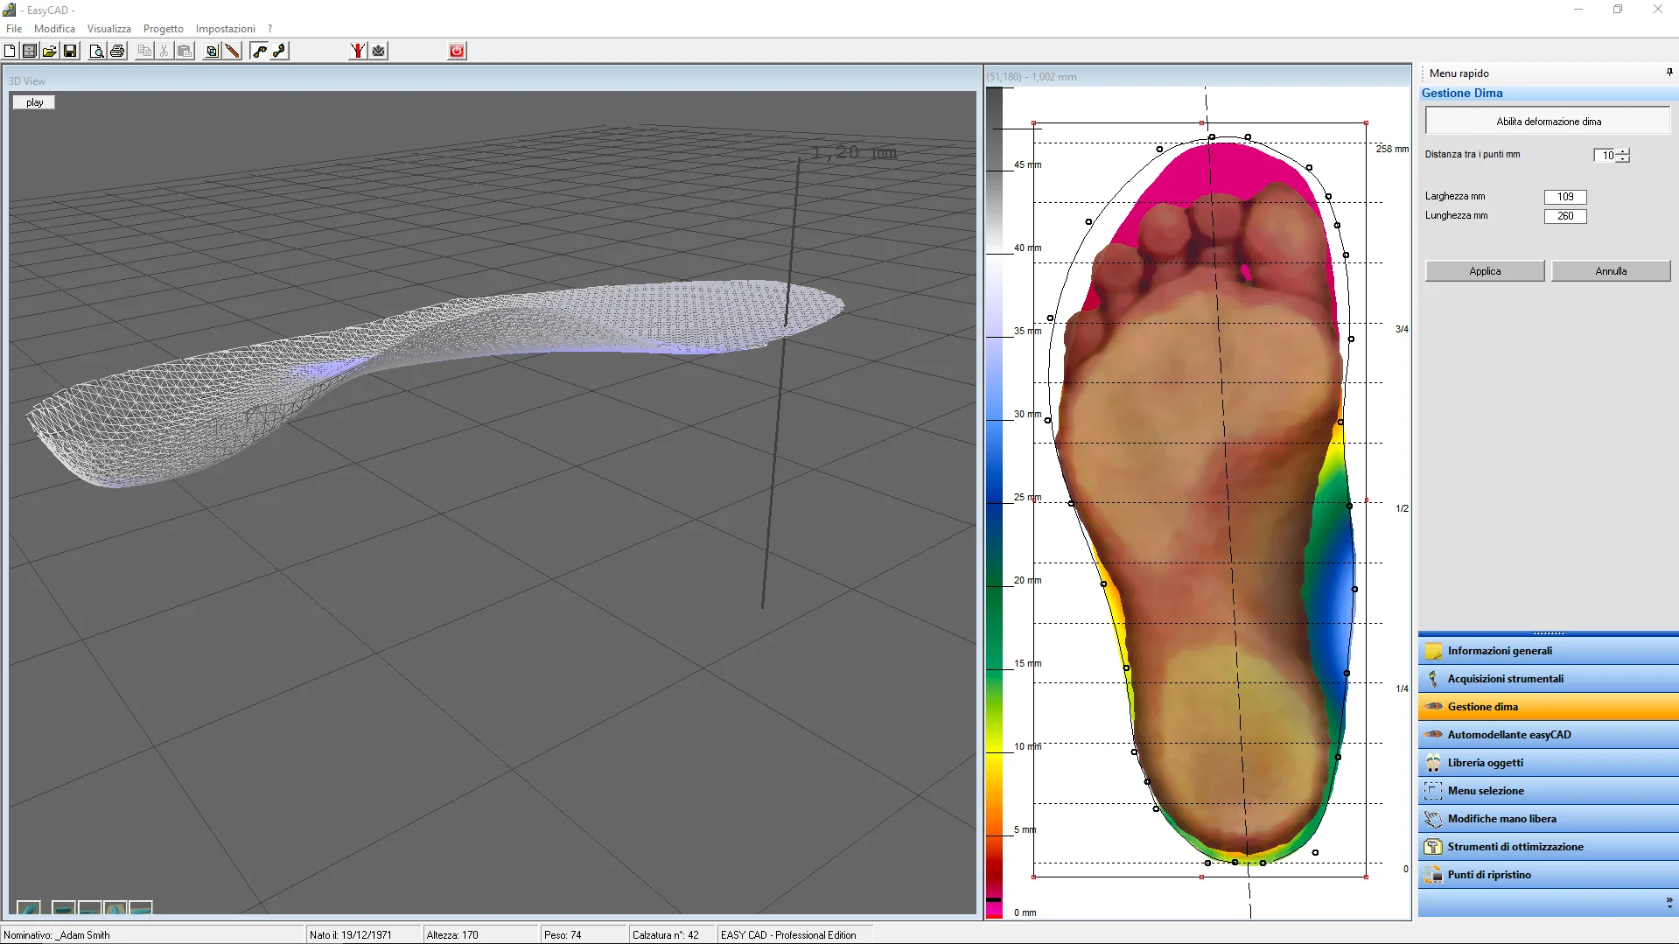Enable 'Abilita deformazione dima'
1679x944 pixels.
(1547, 121)
